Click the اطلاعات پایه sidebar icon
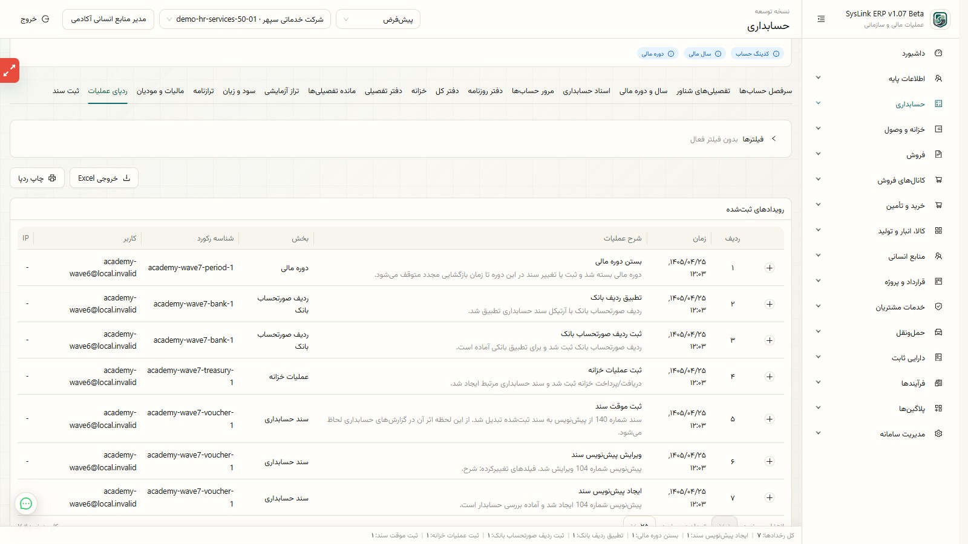The image size is (968, 544). [938, 79]
